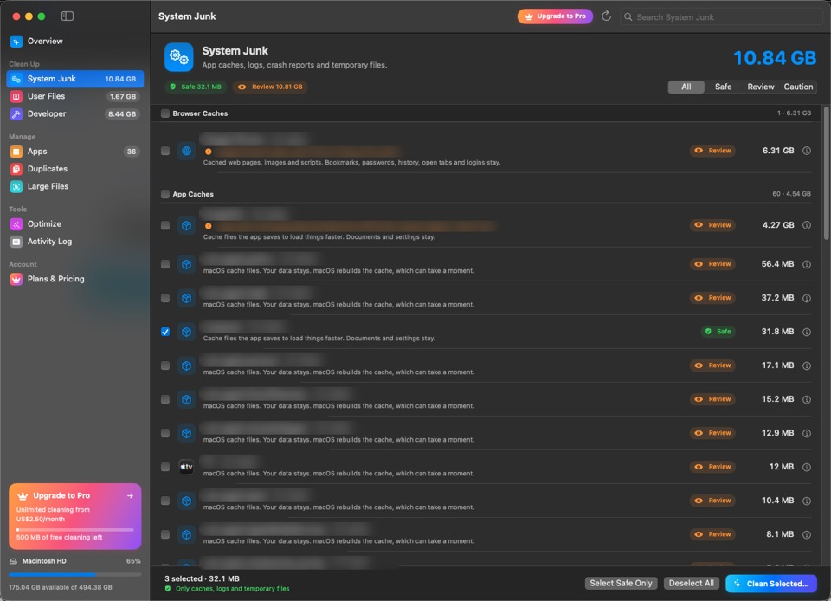Click the Macintosh HD storage usage bar
This screenshot has width=831, height=601.
pyautogui.click(x=75, y=574)
